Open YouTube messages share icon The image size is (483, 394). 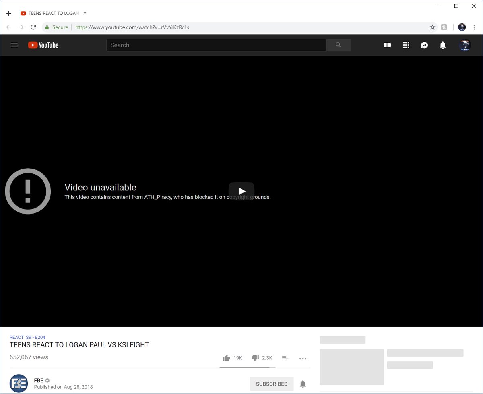coord(424,45)
